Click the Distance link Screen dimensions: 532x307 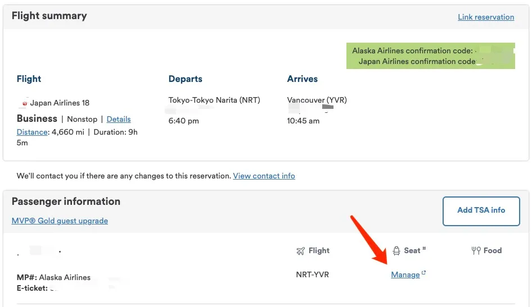point(32,132)
